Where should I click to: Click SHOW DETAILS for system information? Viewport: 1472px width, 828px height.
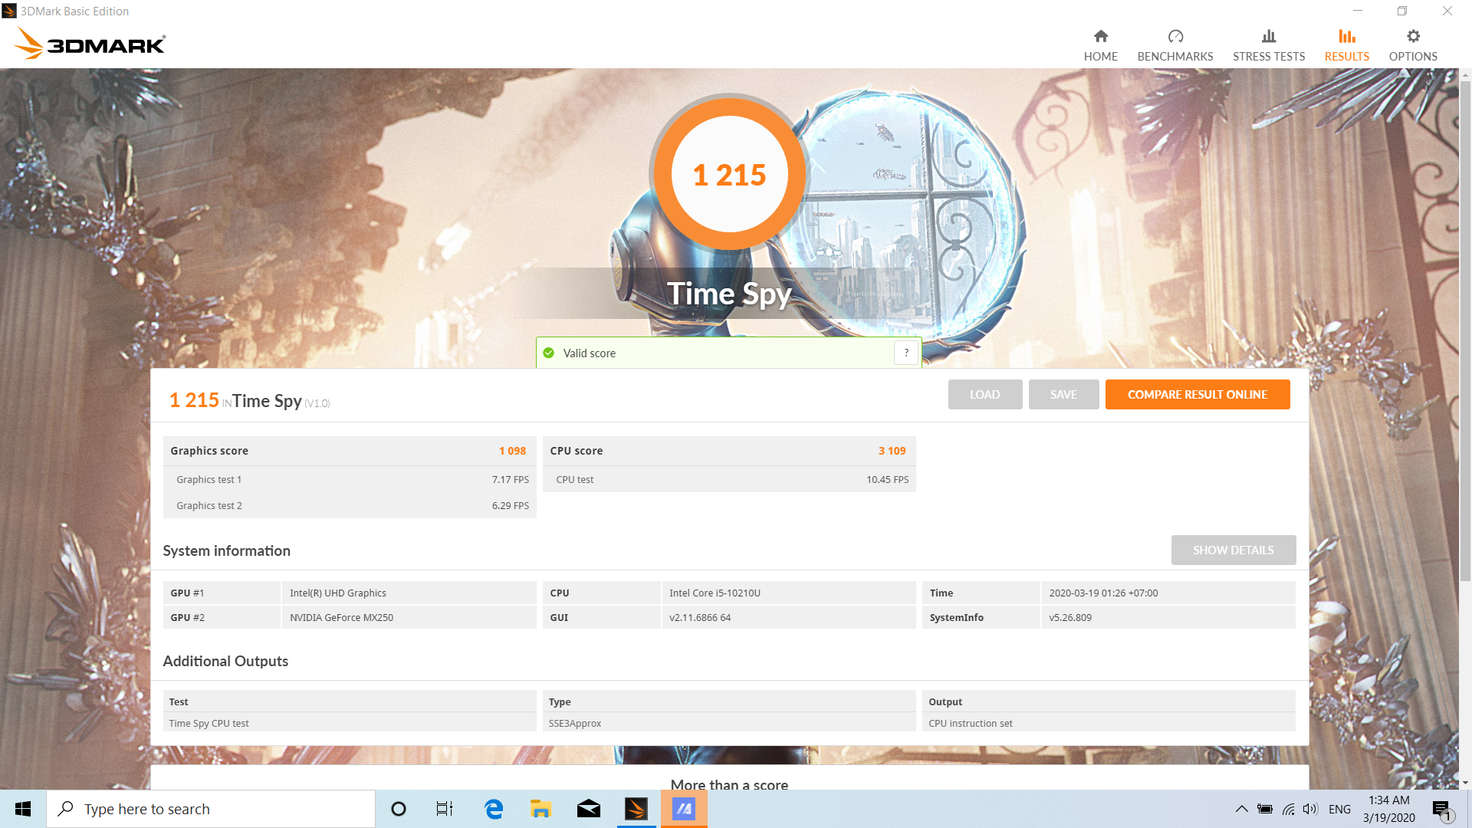[1233, 550]
